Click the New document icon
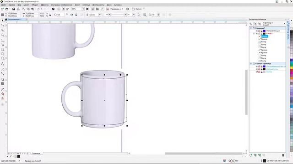The height and width of the screenshot is (164, 293). (x=2, y=9)
